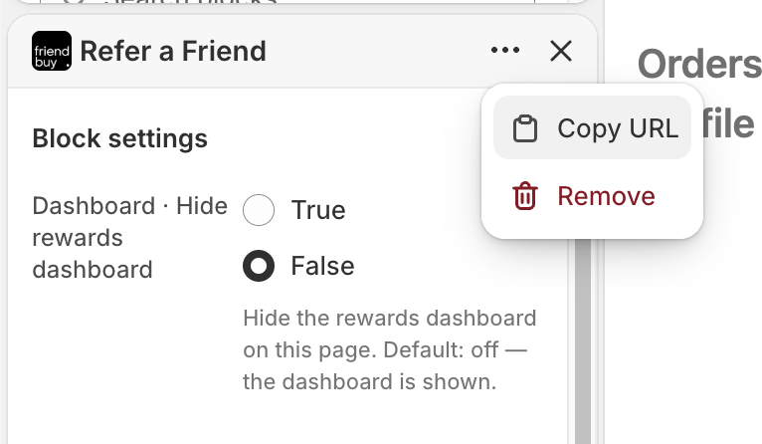The image size is (762, 444).
Task: Click the rewards dashboard help description text
Action: [x=390, y=349]
